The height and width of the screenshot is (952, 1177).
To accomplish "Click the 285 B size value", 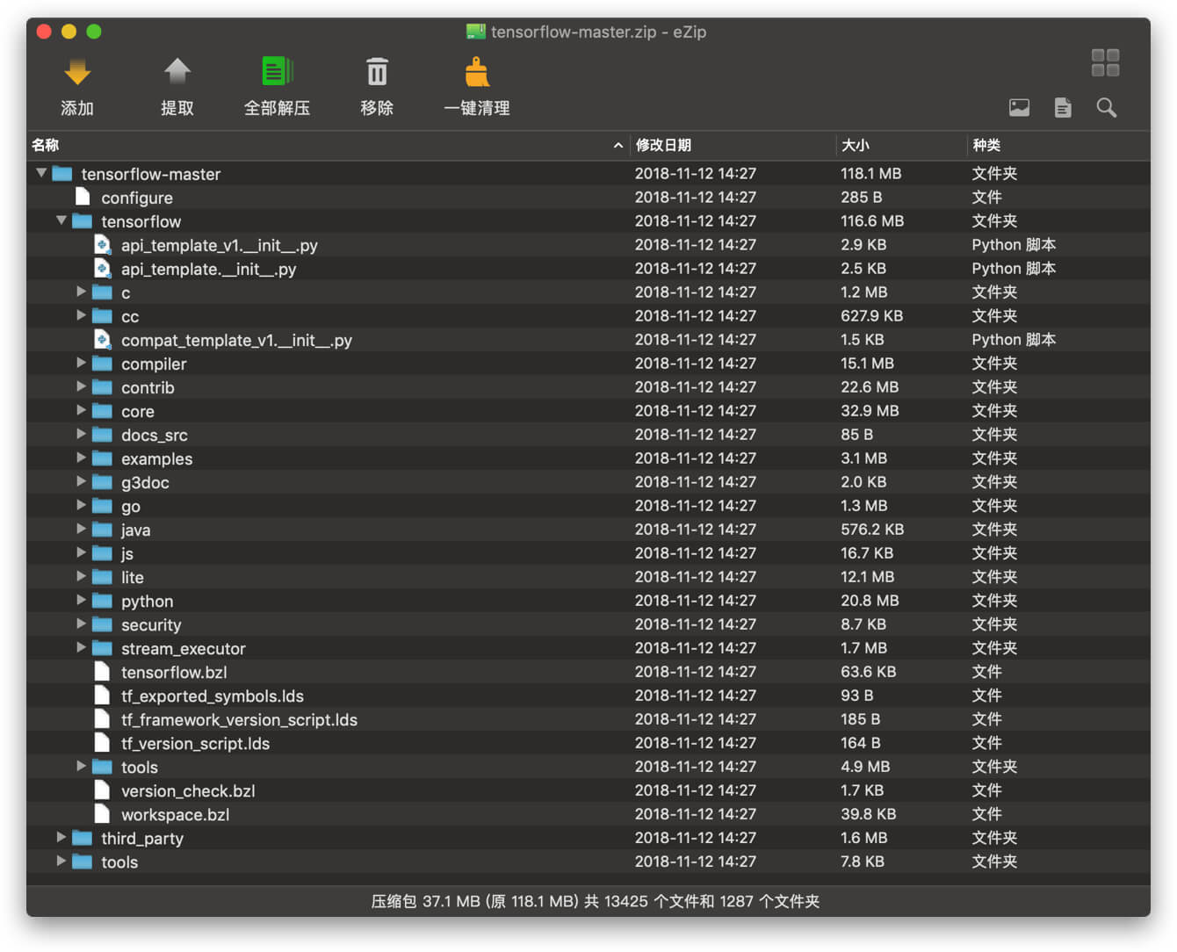I will (x=862, y=197).
